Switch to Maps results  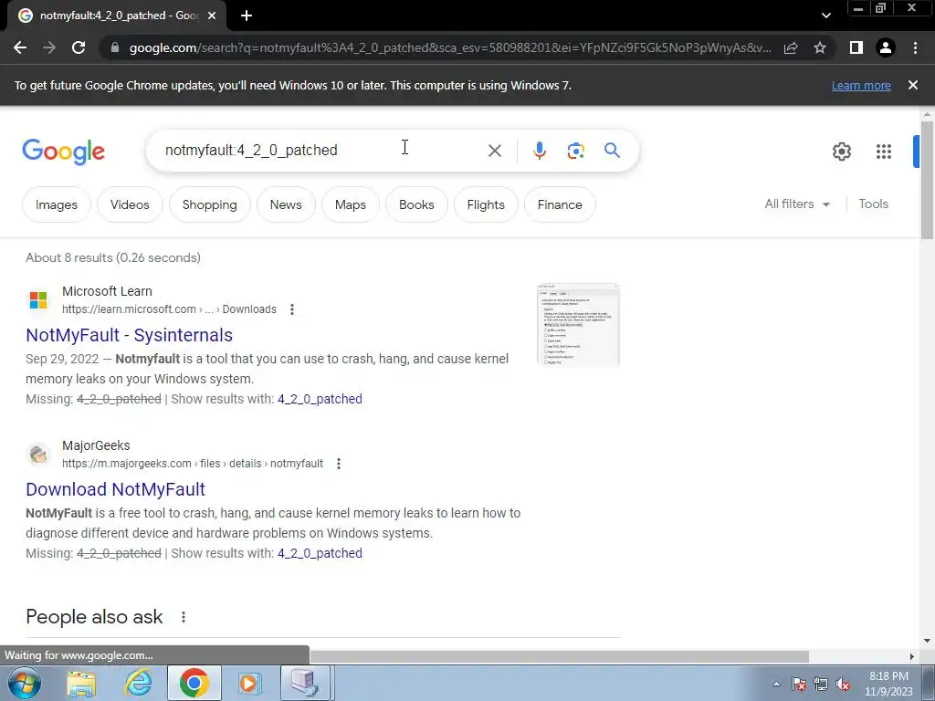[x=350, y=204]
